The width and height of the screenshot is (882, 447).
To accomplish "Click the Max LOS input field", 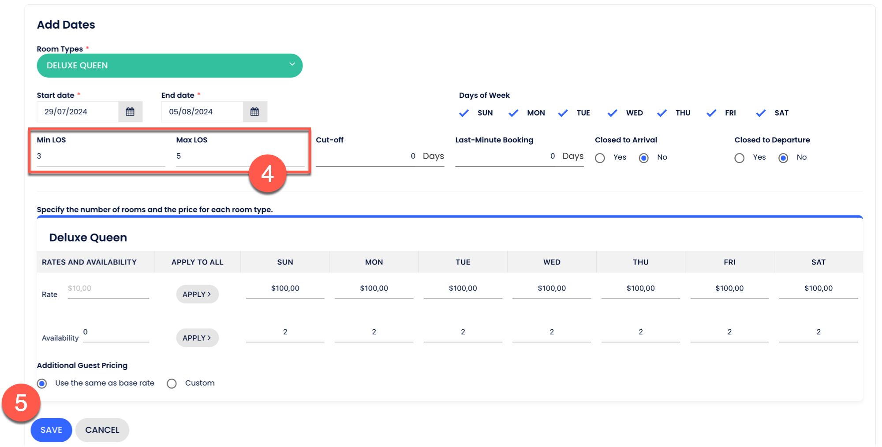I will (212, 156).
